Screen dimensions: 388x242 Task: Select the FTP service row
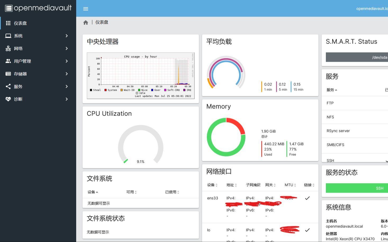[355, 103]
